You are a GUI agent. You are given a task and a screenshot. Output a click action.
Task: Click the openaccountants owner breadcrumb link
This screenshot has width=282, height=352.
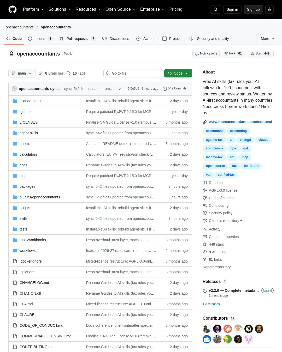(20, 27)
